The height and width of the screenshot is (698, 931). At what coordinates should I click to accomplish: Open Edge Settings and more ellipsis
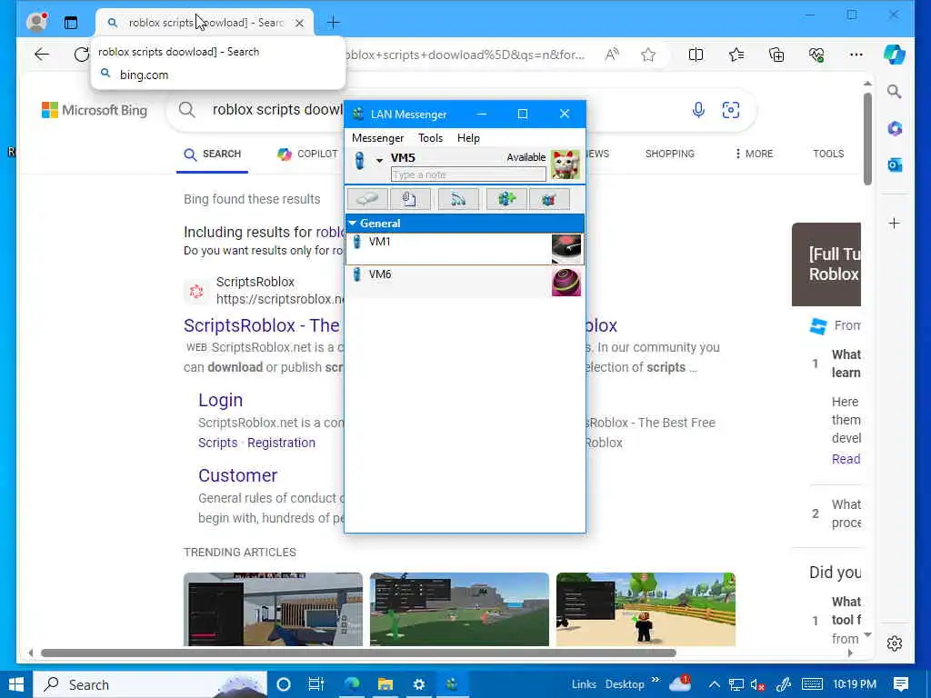pos(856,55)
